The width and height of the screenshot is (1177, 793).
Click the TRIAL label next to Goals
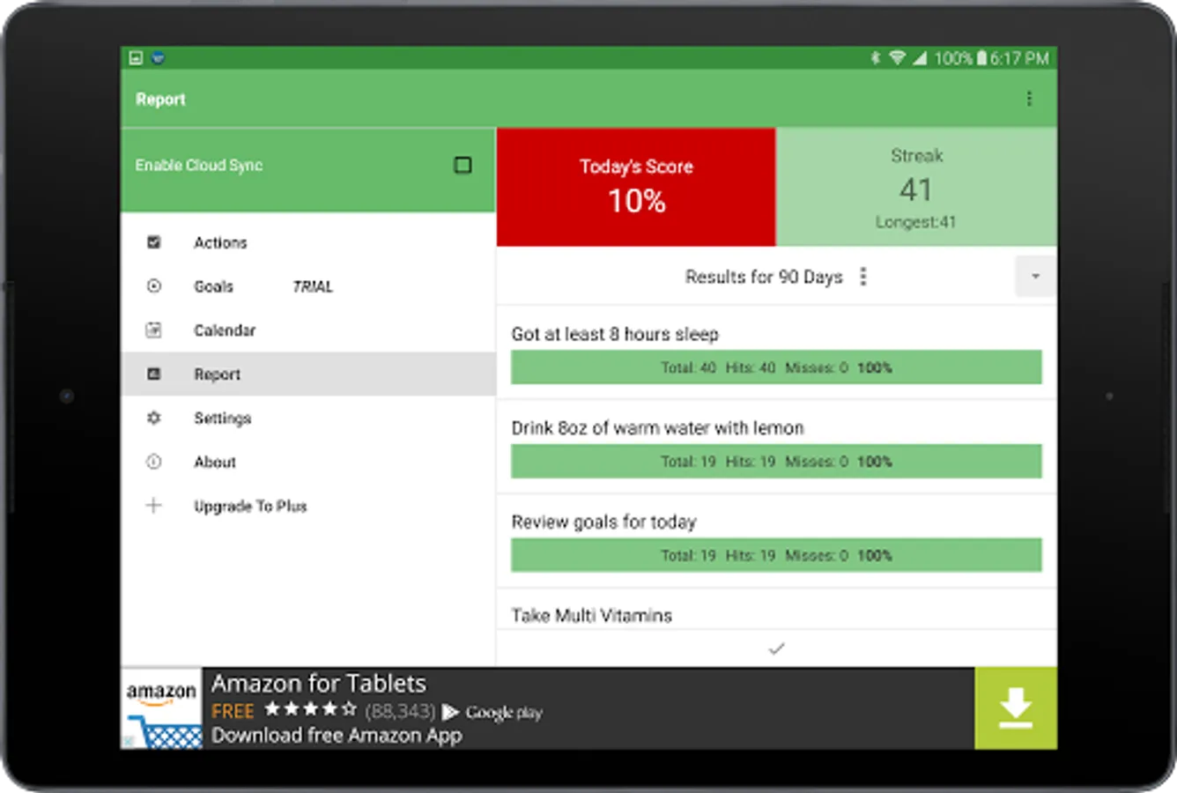click(x=313, y=286)
